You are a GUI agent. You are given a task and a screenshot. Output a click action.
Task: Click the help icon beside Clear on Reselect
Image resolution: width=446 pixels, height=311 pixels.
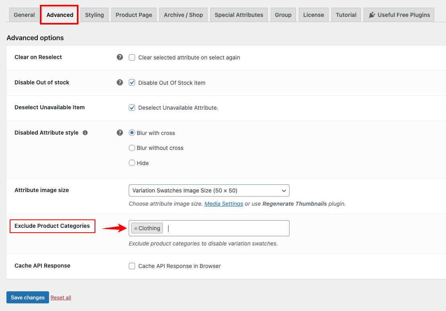tap(120, 57)
